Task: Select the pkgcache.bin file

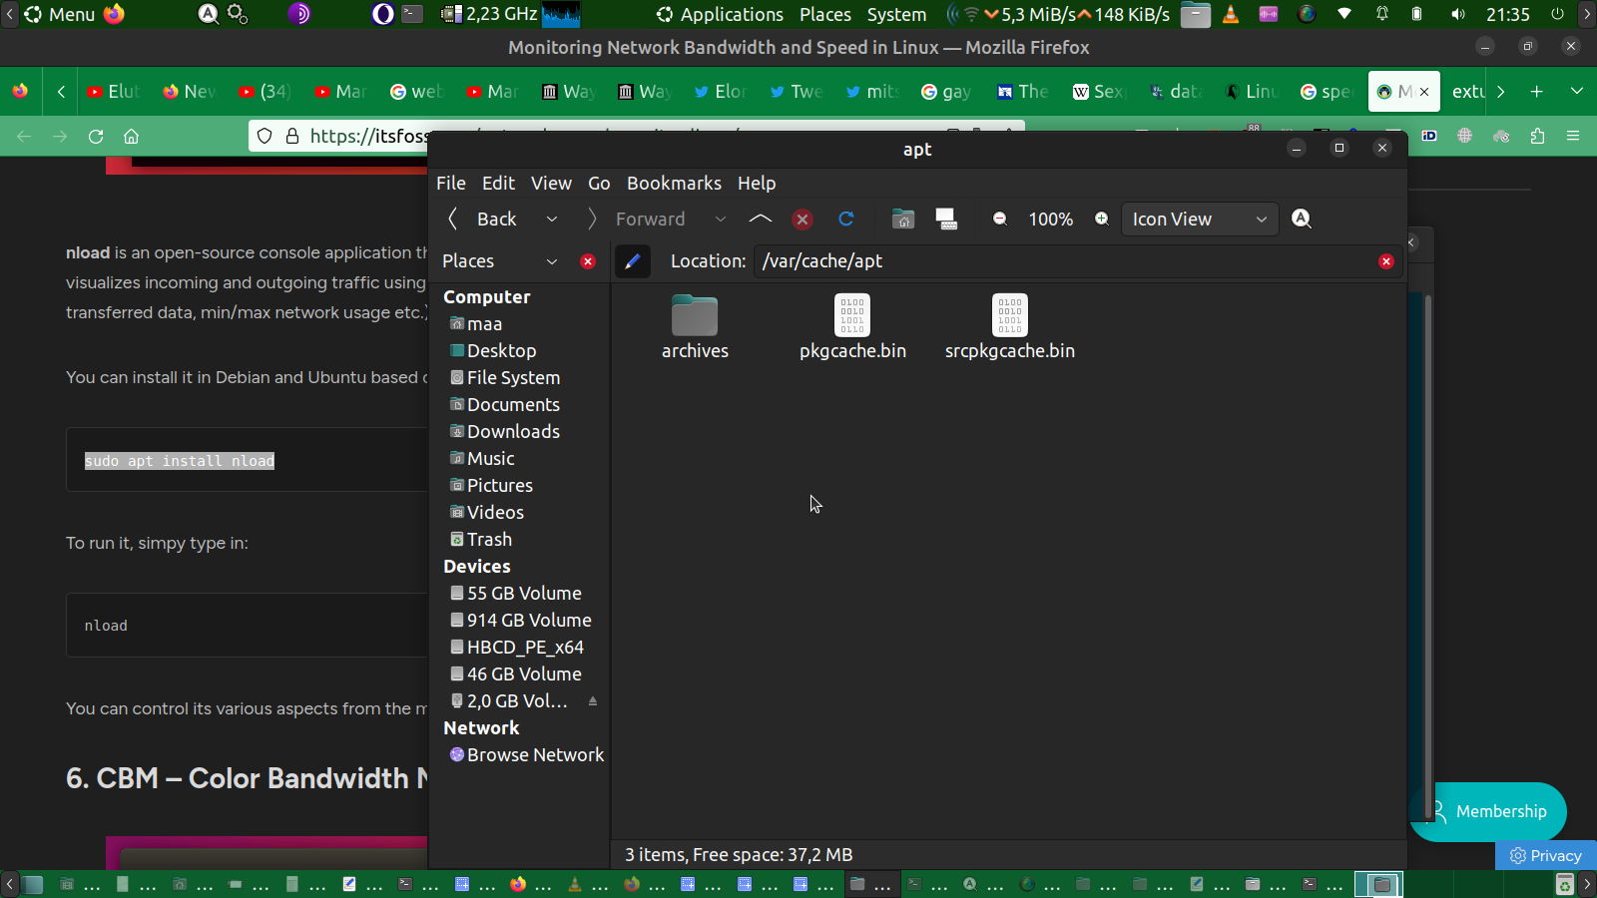Action: (852, 327)
